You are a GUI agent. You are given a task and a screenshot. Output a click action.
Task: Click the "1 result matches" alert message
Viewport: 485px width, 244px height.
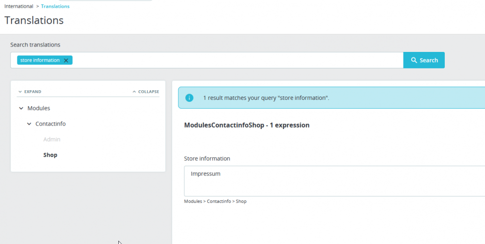266,98
